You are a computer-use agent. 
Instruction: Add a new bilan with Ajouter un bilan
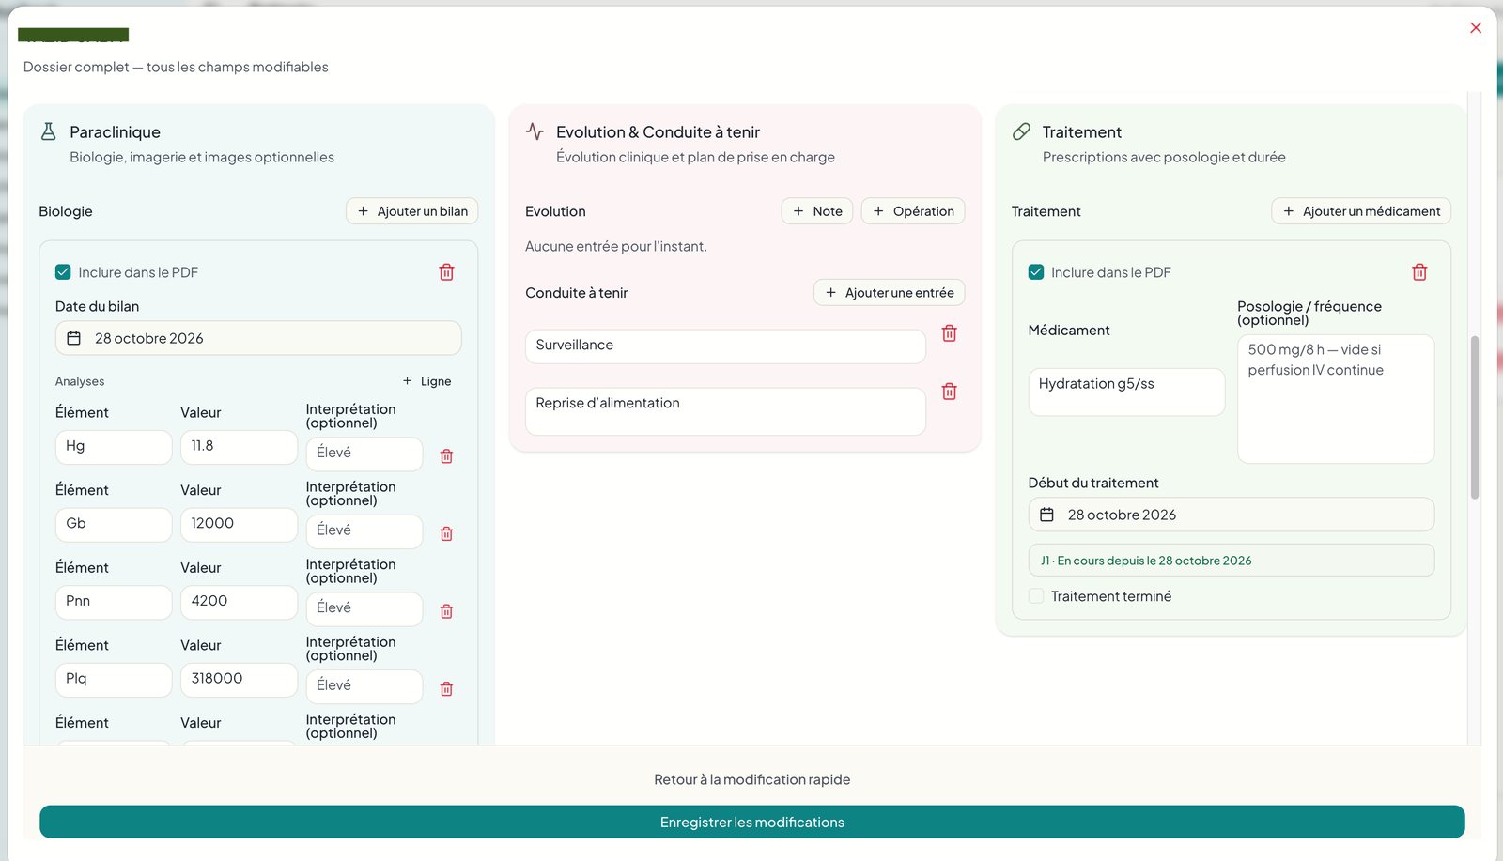tap(412, 211)
